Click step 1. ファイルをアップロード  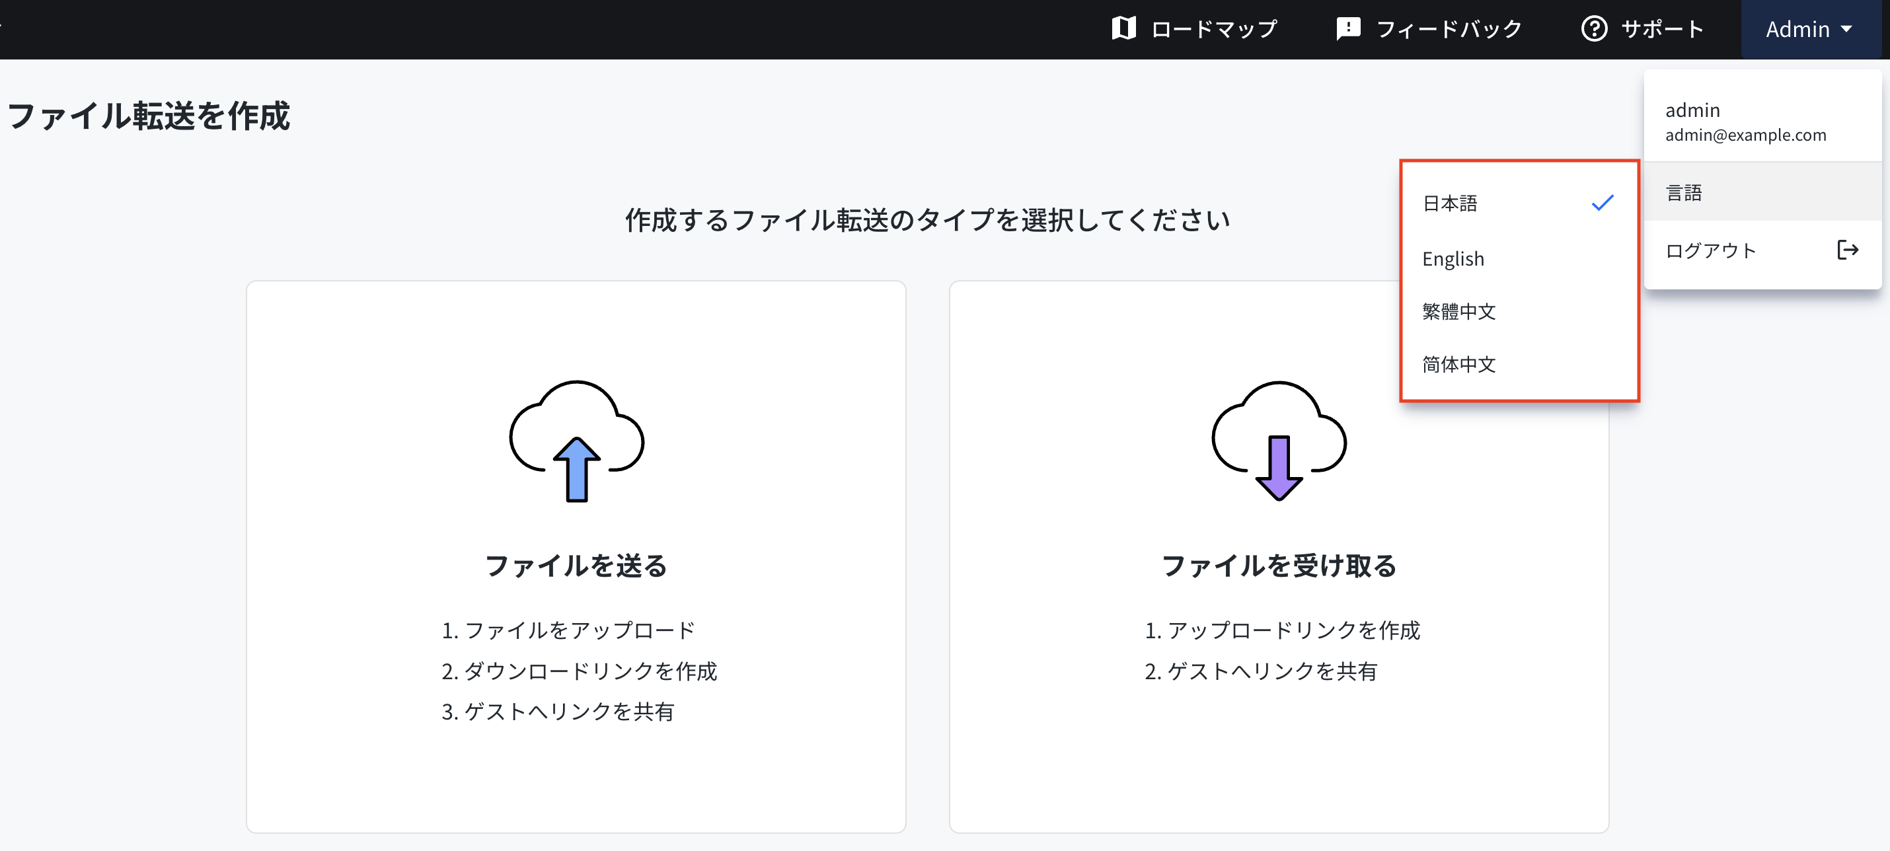click(568, 630)
